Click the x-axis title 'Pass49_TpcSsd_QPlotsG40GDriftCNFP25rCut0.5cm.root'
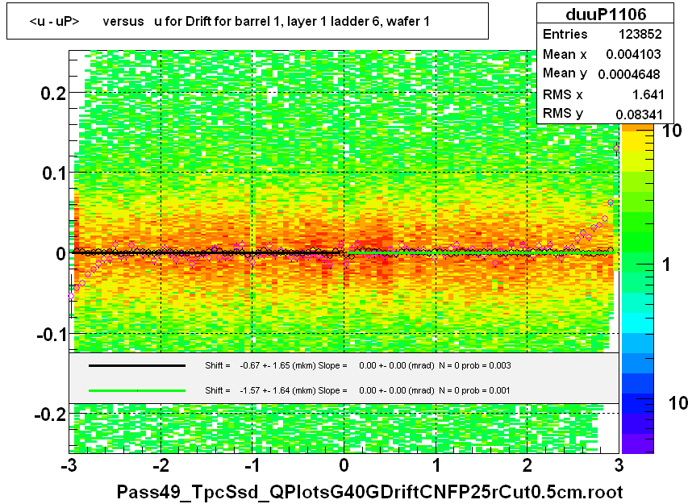 (x=369, y=492)
